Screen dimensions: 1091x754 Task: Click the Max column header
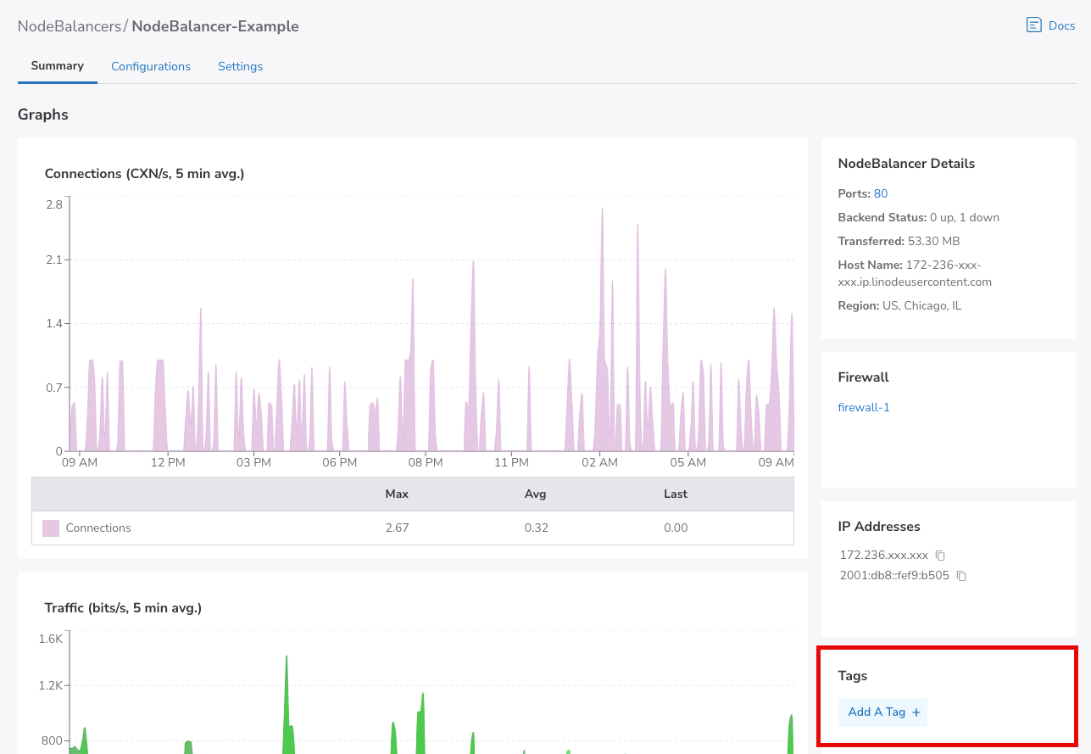tap(397, 494)
